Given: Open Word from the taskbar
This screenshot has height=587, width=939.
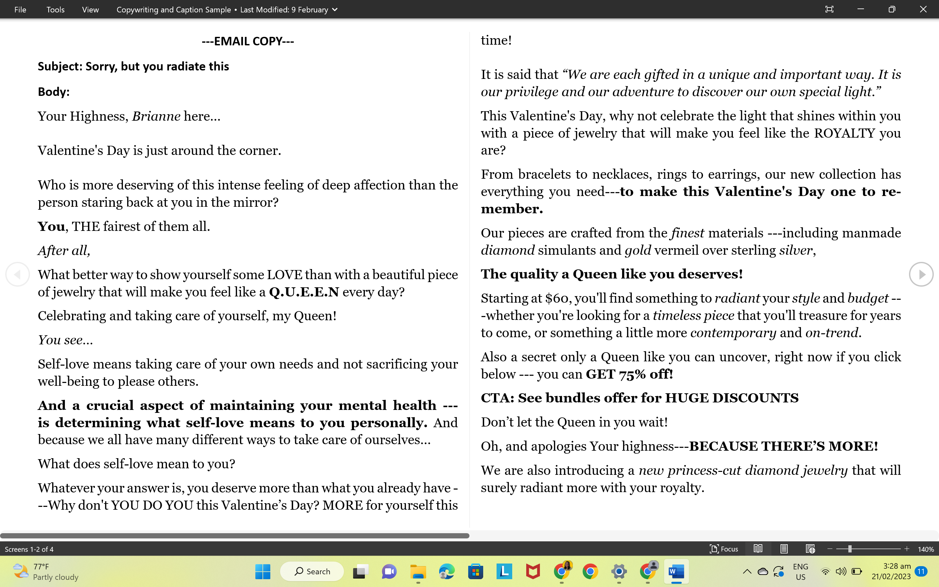Looking at the screenshot, I should click(x=676, y=571).
